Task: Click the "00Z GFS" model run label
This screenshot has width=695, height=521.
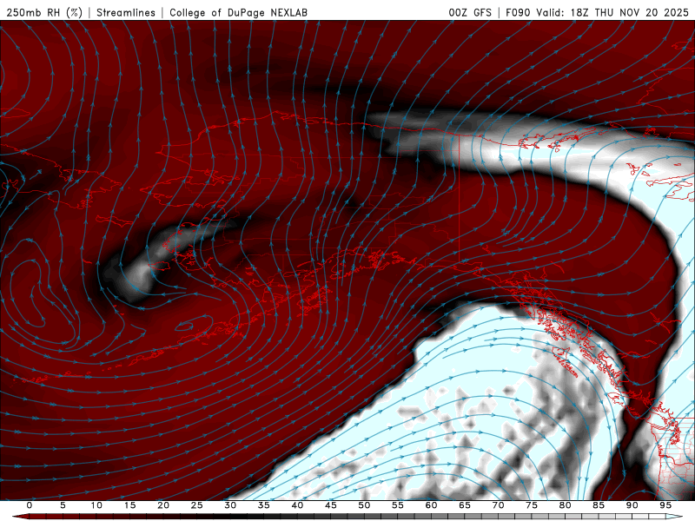Action: pos(470,12)
